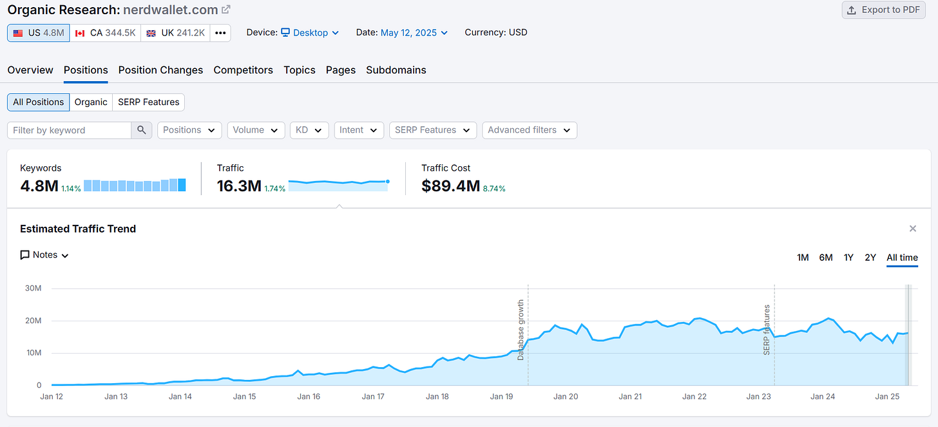The width and height of the screenshot is (938, 427).
Task: Open the Intent filter dropdown
Action: [359, 130]
